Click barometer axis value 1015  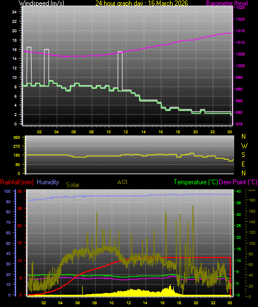click(x=240, y=31)
